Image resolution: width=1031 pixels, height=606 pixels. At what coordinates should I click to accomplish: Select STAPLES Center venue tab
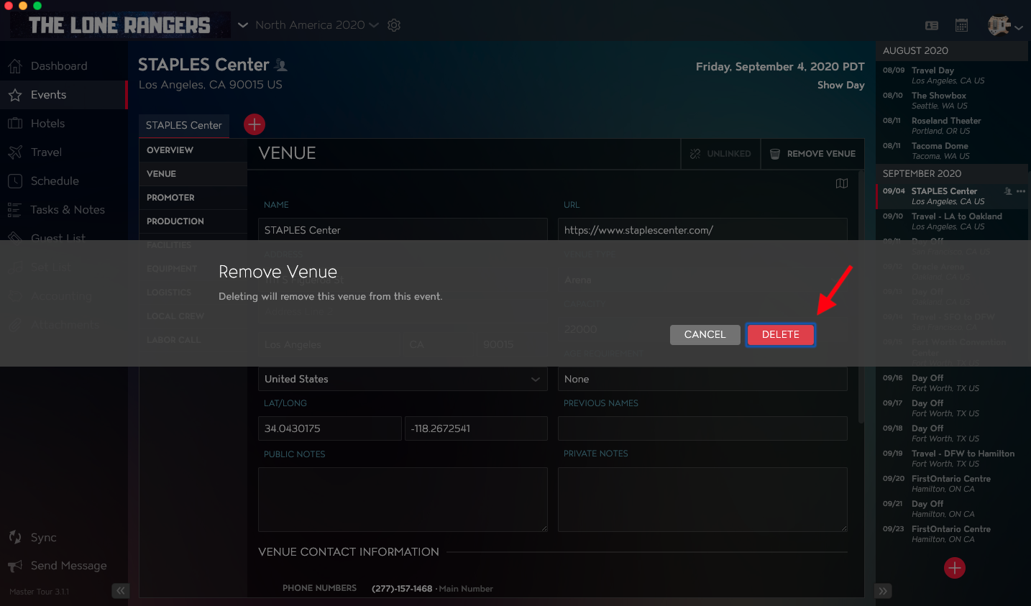pos(184,125)
